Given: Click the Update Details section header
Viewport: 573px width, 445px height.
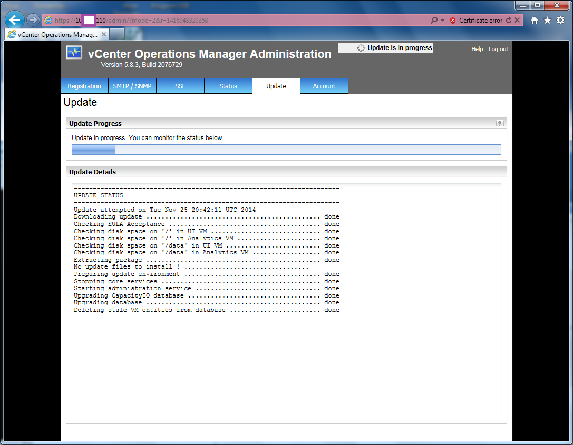Looking at the screenshot, I should click(286, 172).
